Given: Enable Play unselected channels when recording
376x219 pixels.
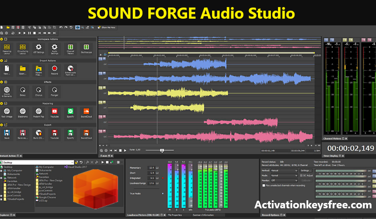Looking at the screenshot, I should coord(264,185).
